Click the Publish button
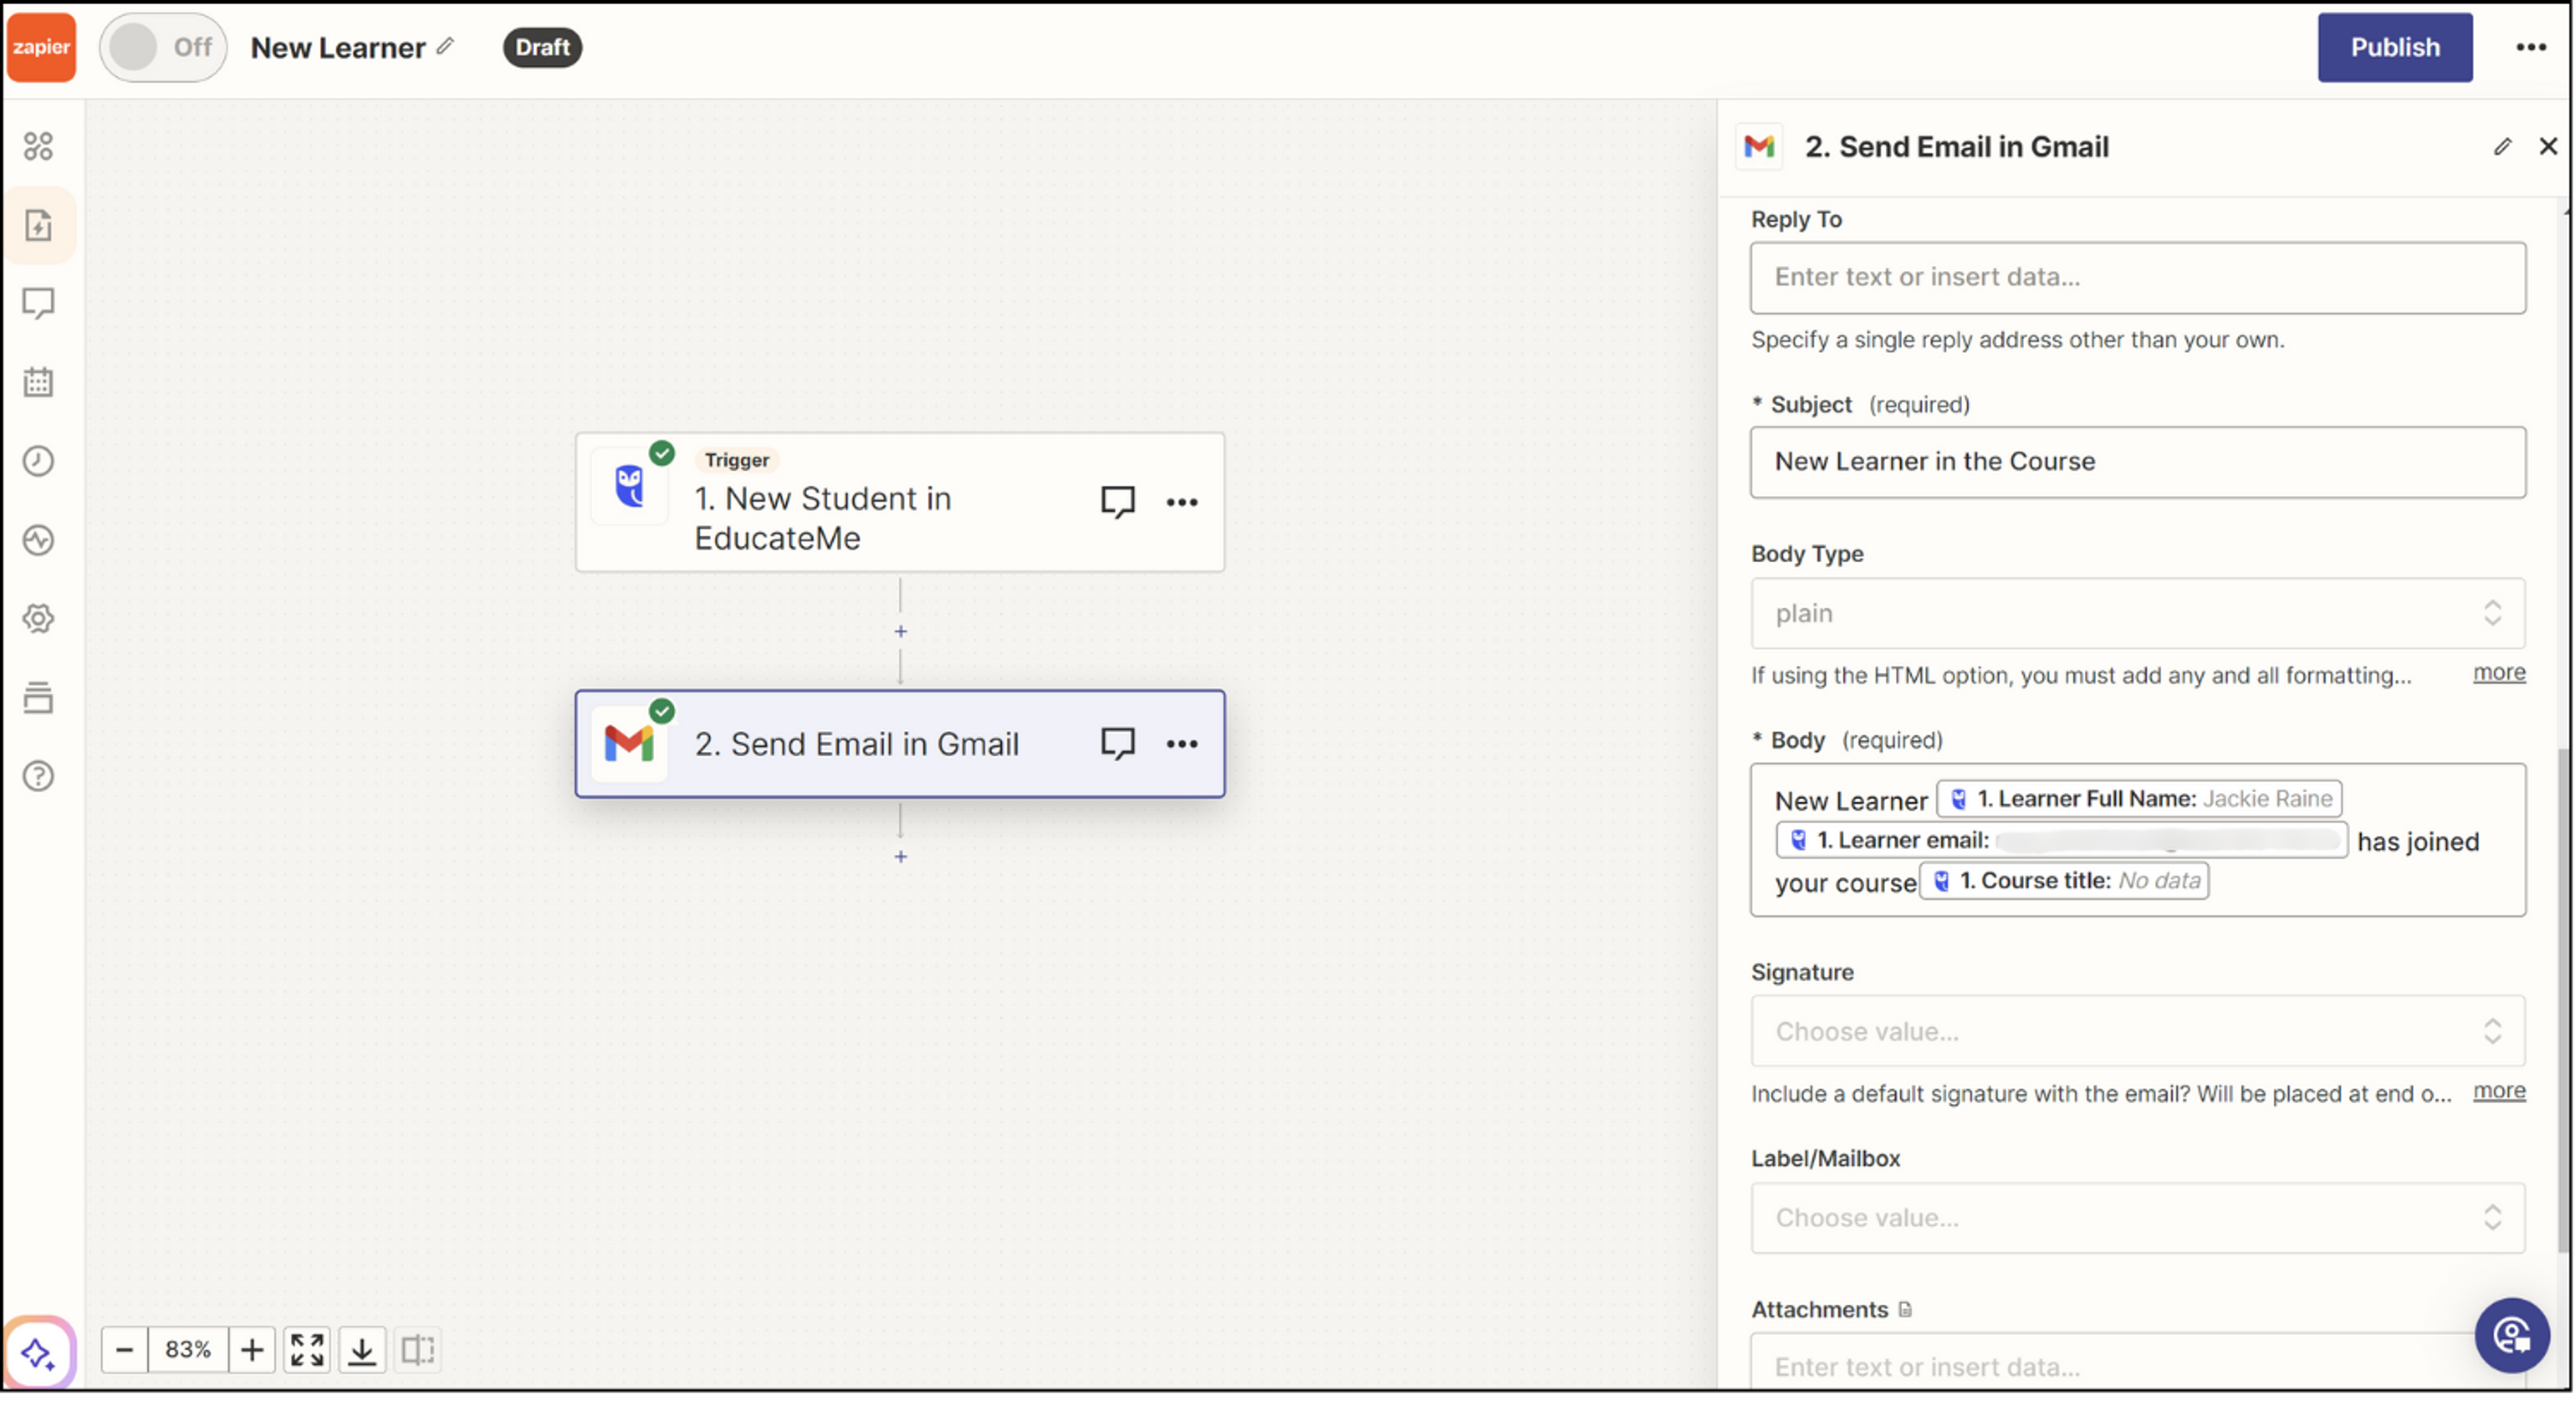The height and width of the screenshot is (1401, 2576). click(x=2394, y=47)
